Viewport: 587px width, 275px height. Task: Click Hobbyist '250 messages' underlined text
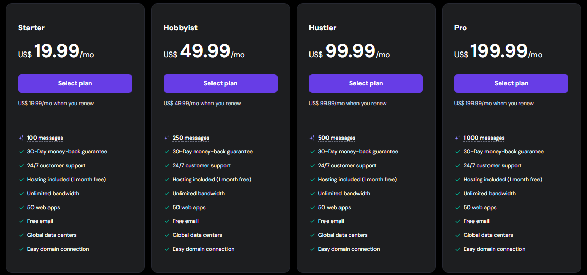click(x=191, y=138)
